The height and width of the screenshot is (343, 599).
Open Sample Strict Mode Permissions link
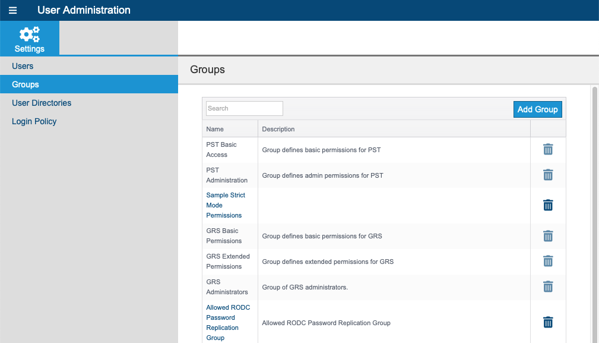click(x=226, y=205)
